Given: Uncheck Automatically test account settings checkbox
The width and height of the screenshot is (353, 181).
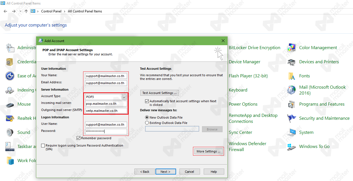Looking at the screenshot, I should click(147, 101).
